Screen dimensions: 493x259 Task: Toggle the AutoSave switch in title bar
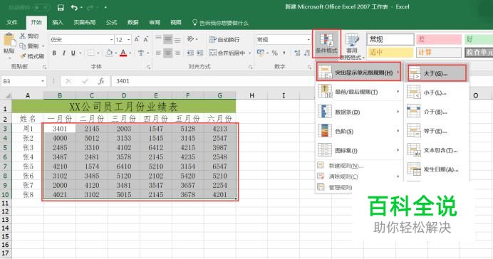click(41, 7)
